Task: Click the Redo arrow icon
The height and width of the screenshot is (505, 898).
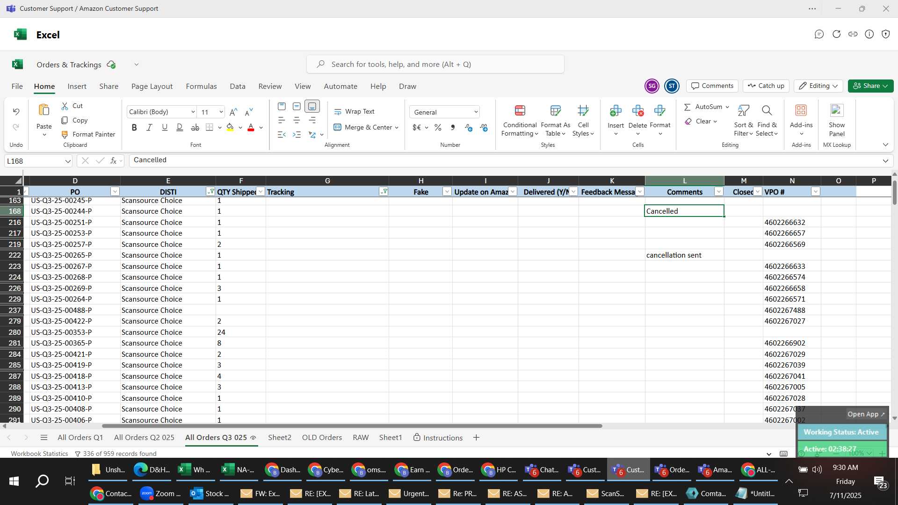Action: point(16,127)
